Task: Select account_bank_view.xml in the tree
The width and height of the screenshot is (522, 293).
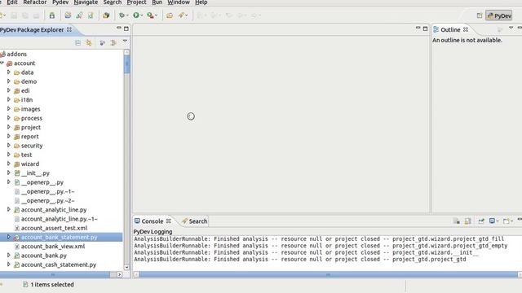Action: (x=52, y=247)
